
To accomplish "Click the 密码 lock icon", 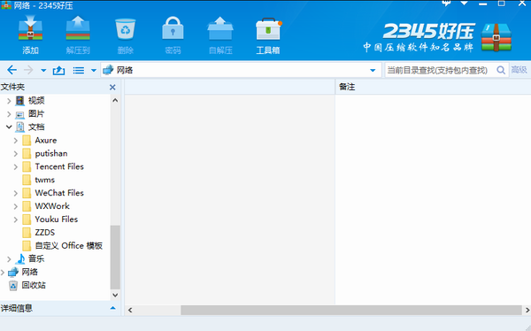I will click(x=173, y=28).
